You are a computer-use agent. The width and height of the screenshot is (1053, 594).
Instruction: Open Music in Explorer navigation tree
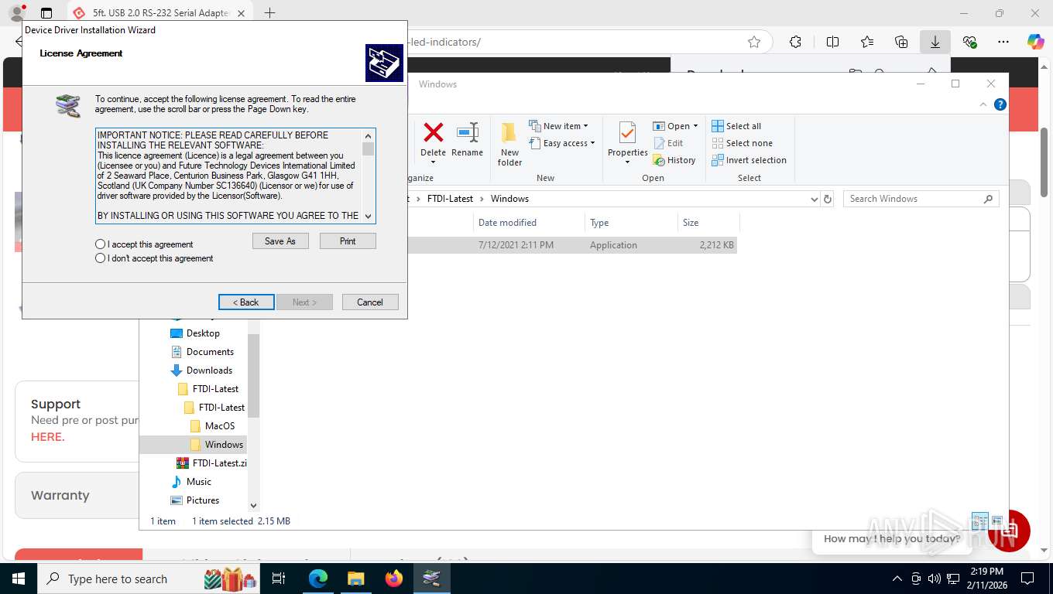[x=199, y=482]
